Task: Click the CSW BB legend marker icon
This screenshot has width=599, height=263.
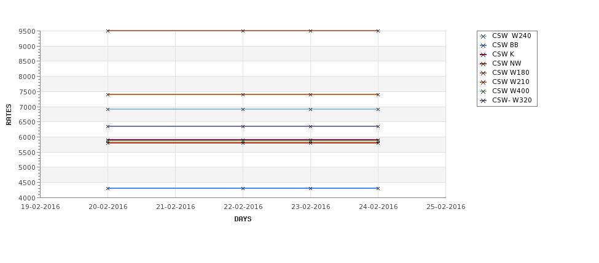Action: pos(484,45)
